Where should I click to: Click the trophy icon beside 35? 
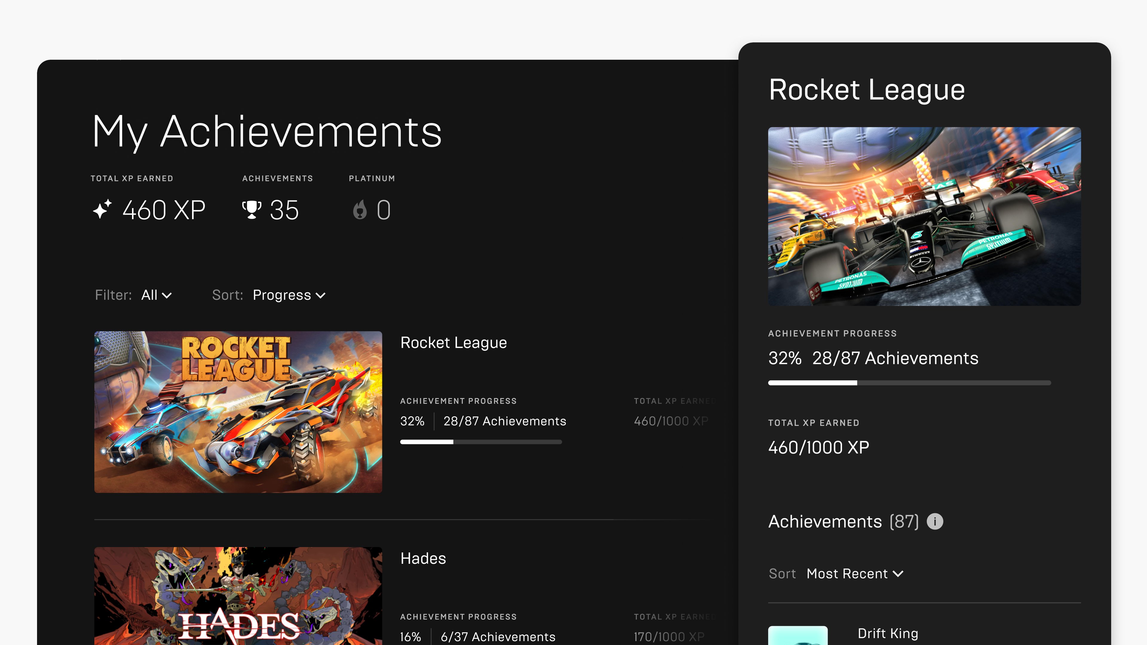pos(252,210)
